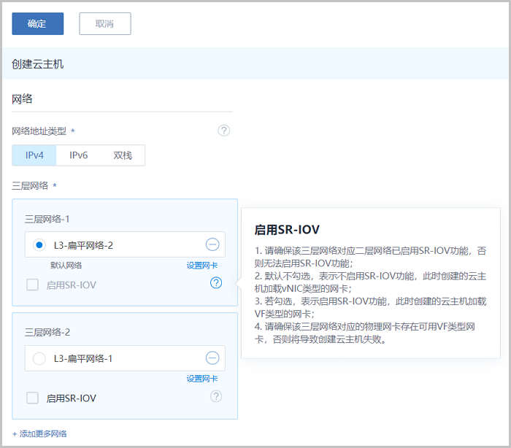
Task: Click the 确定 confirm button
Action: (37, 23)
